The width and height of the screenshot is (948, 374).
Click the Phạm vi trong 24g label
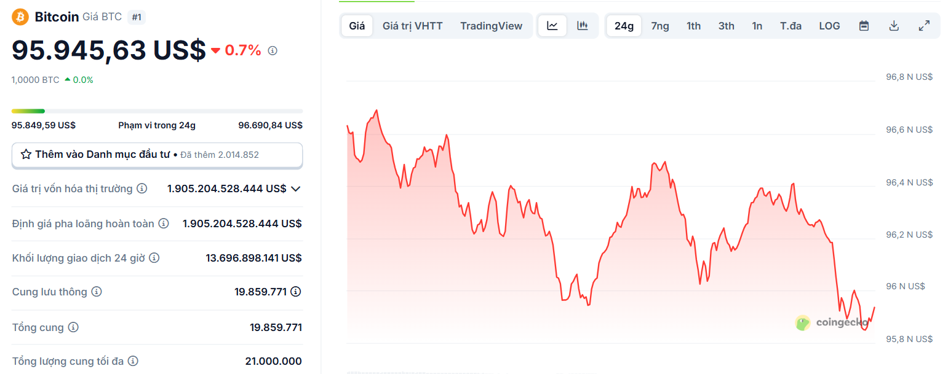pyautogui.click(x=157, y=125)
